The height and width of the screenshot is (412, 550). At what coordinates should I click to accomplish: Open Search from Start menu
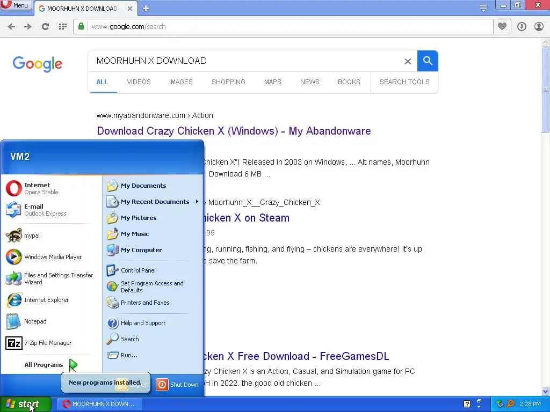[153, 339]
